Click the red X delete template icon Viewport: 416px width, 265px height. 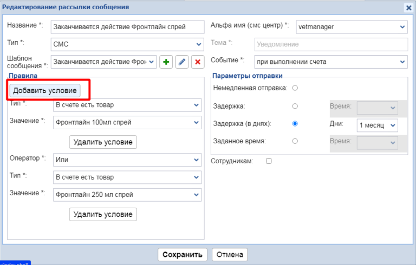click(198, 62)
